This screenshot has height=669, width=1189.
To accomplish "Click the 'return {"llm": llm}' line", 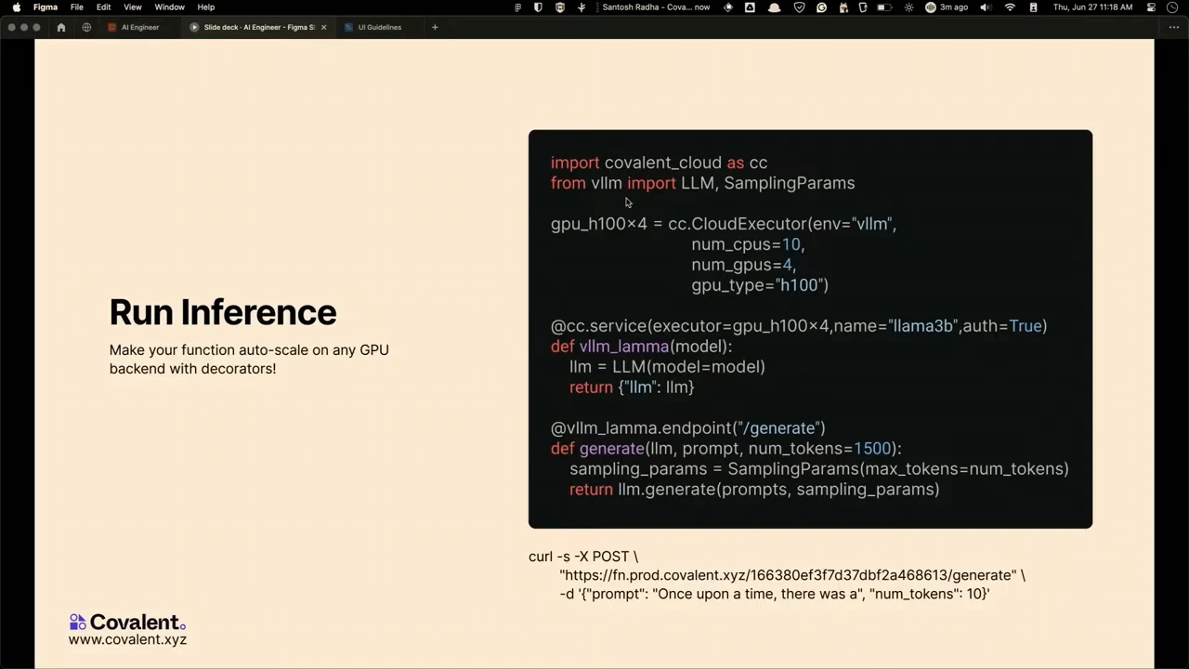I will pyautogui.click(x=632, y=387).
